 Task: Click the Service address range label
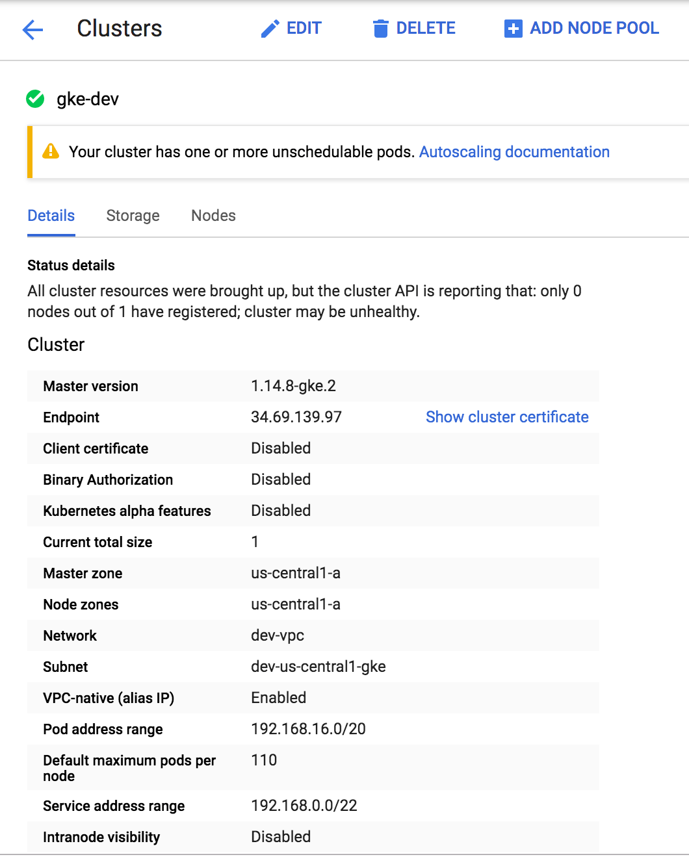[114, 806]
